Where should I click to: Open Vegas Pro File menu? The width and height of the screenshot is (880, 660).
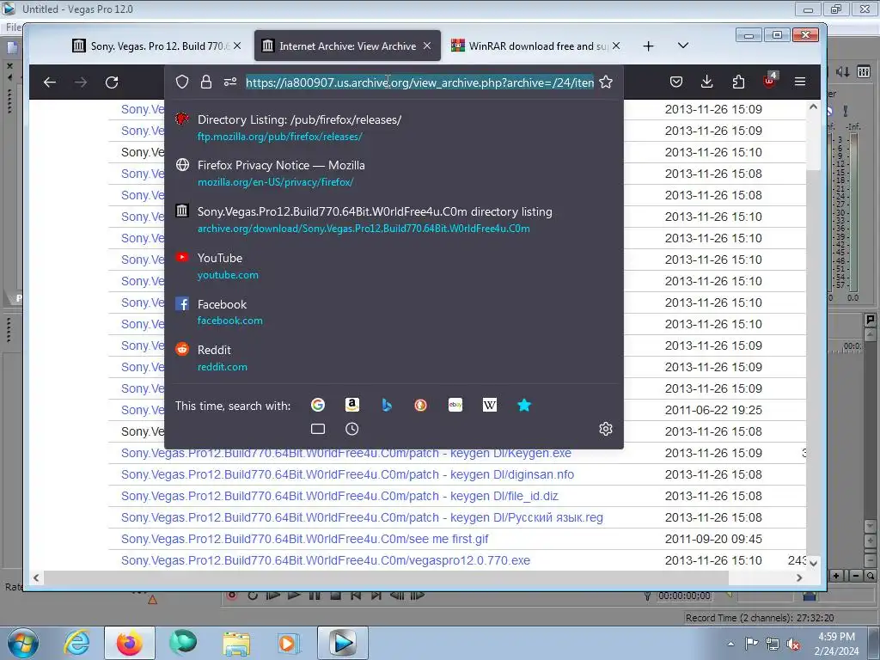point(14,27)
